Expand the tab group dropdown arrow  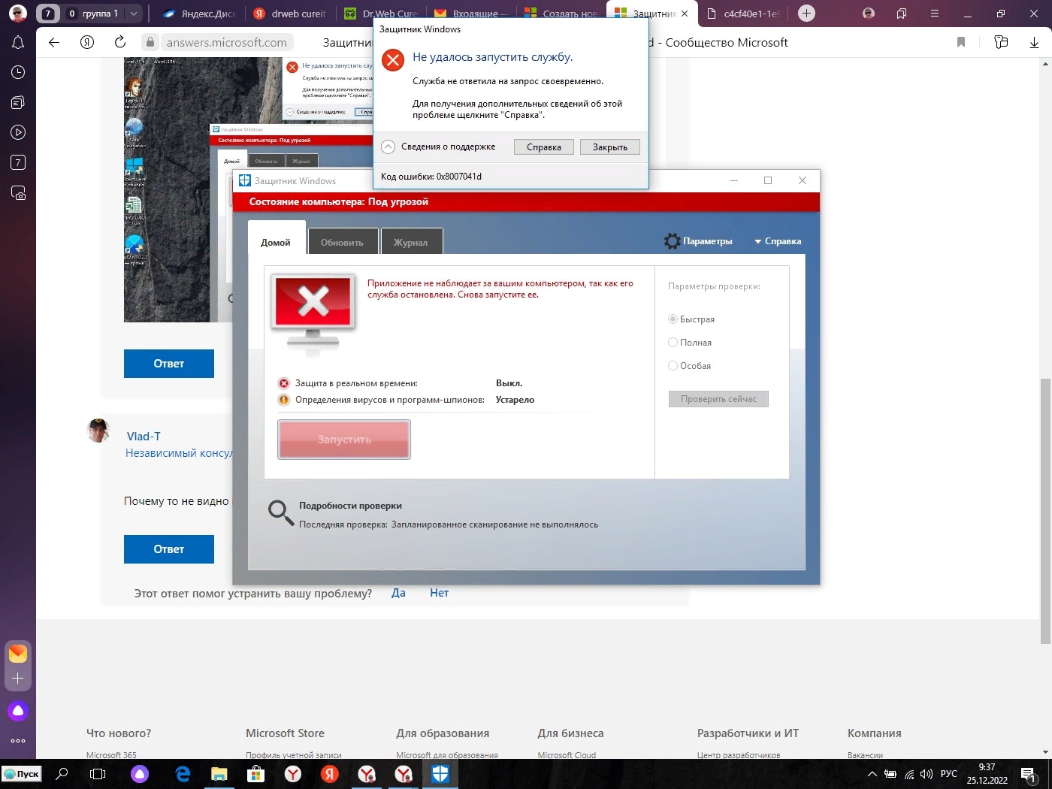[133, 14]
